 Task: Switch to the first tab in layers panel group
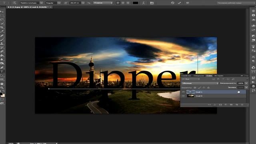186,76
